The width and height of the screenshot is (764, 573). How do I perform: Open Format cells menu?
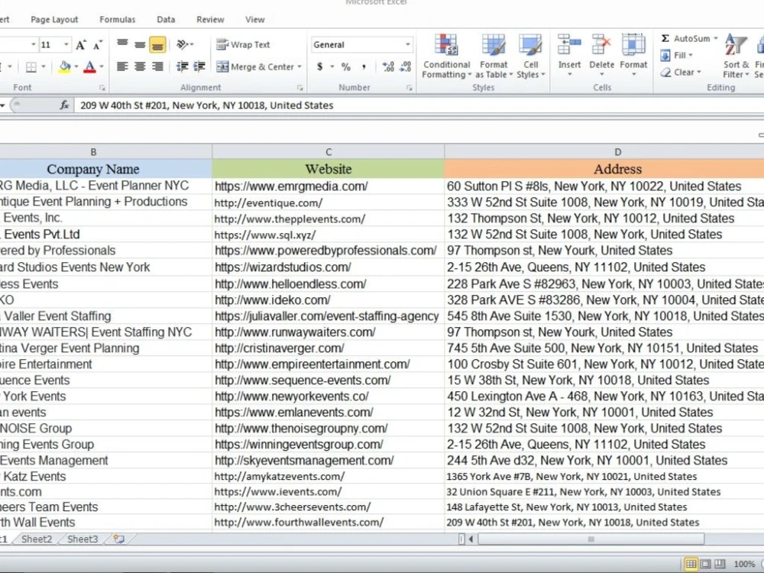tap(633, 55)
